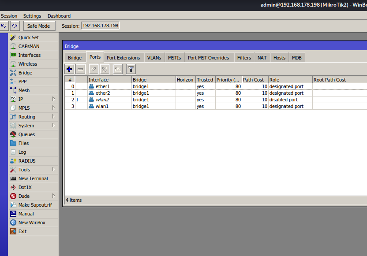Launch New WinBox from sidebar

pyautogui.click(x=33, y=223)
